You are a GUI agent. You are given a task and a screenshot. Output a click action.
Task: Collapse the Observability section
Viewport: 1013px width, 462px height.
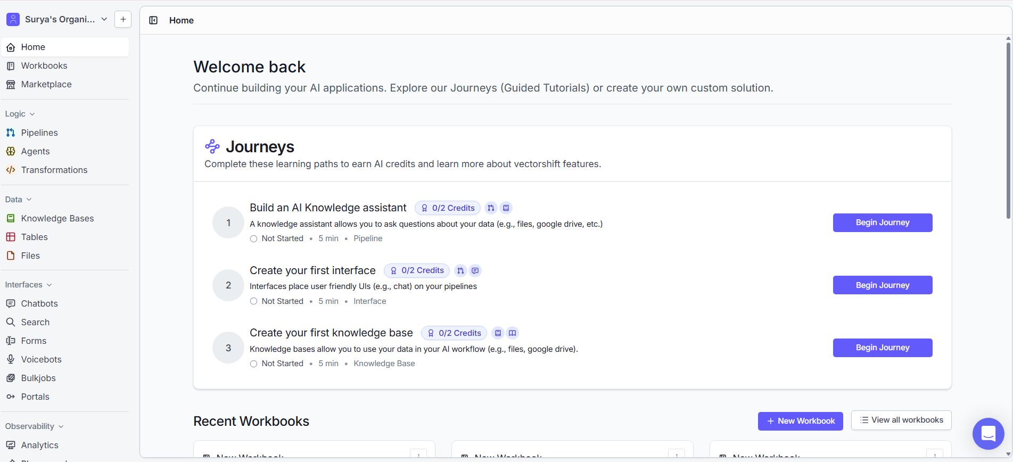35,426
